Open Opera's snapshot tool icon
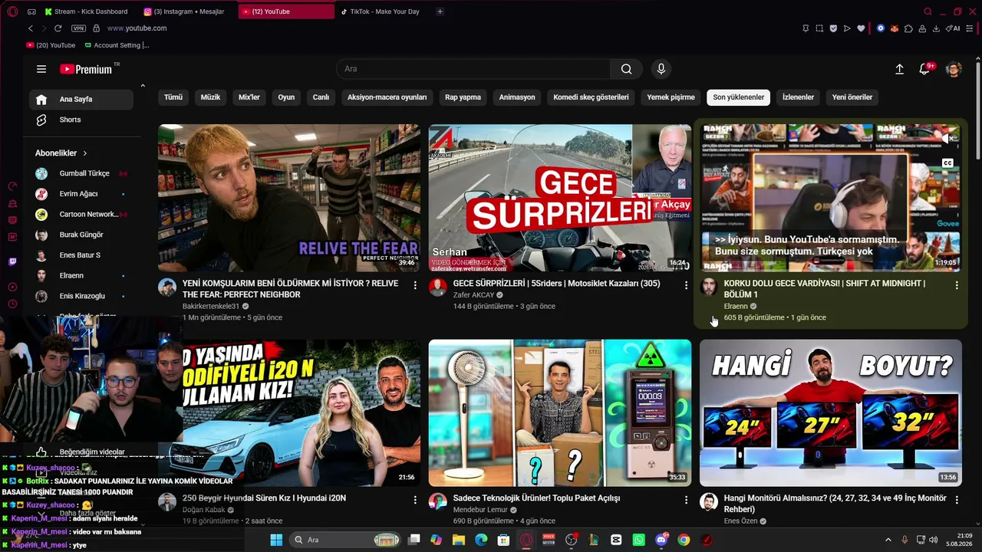Screen dimensions: 982x552 click(819, 28)
